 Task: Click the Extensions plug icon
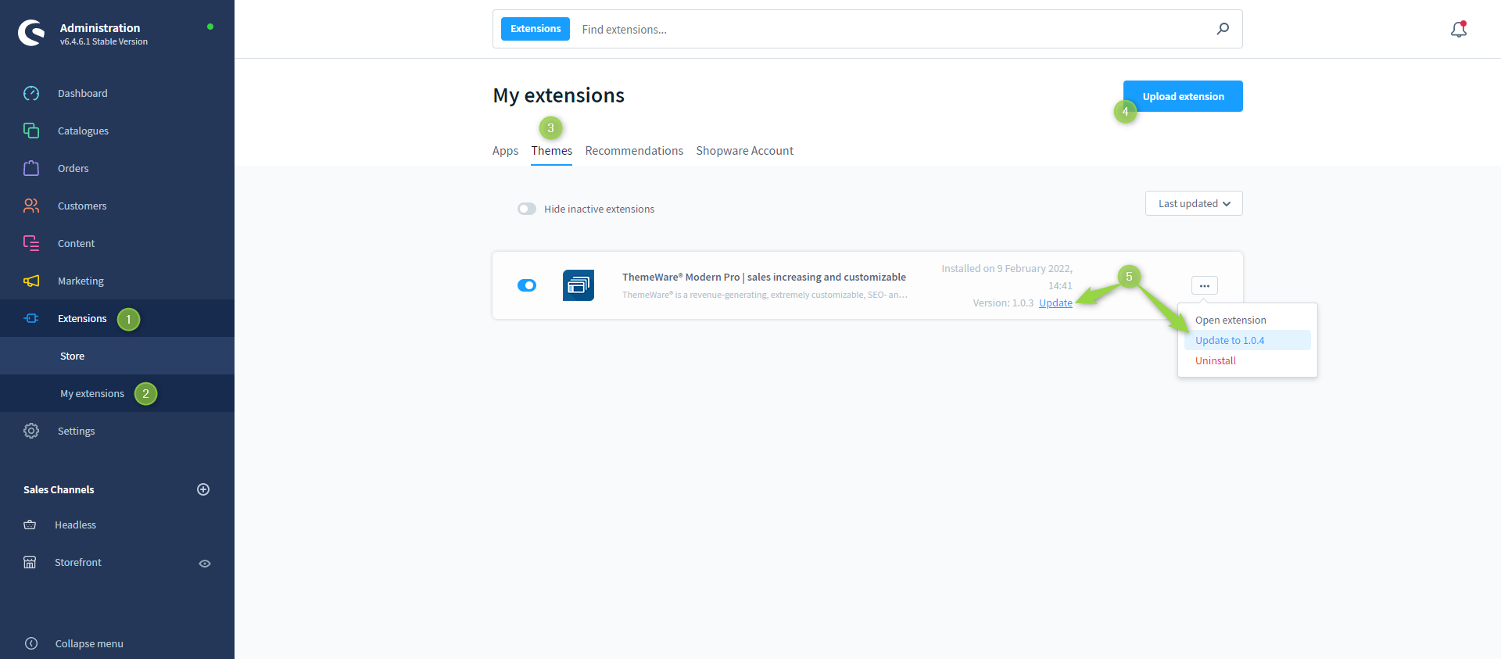pyautogui.click(x=31, y=318)
